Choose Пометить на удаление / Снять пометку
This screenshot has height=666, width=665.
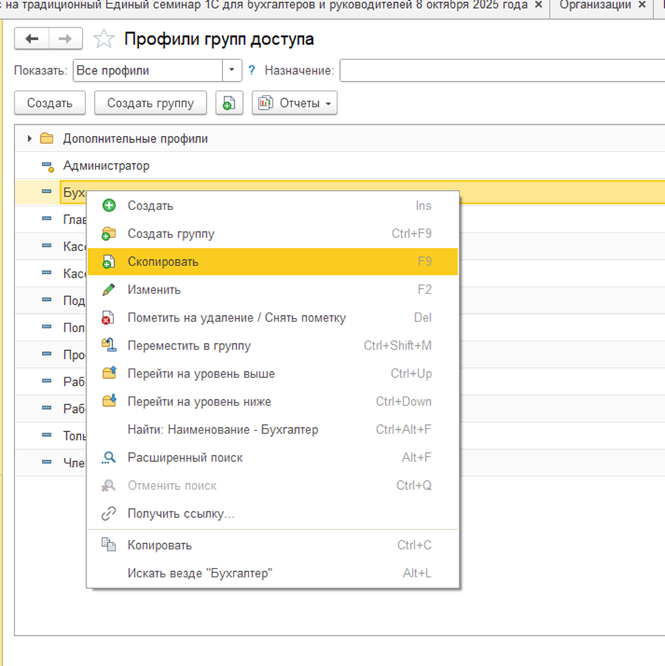click(x=273, y=318)
